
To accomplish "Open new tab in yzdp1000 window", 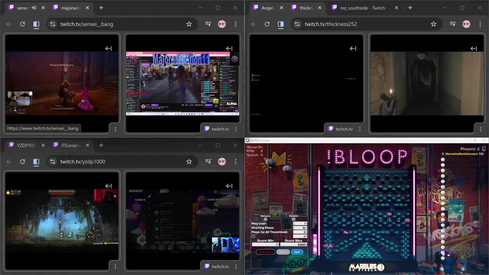I will point(101,145).
